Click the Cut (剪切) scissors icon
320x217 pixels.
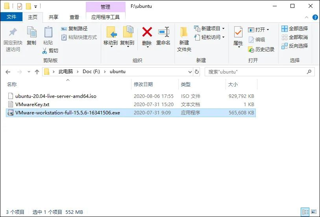pos(44,51)
